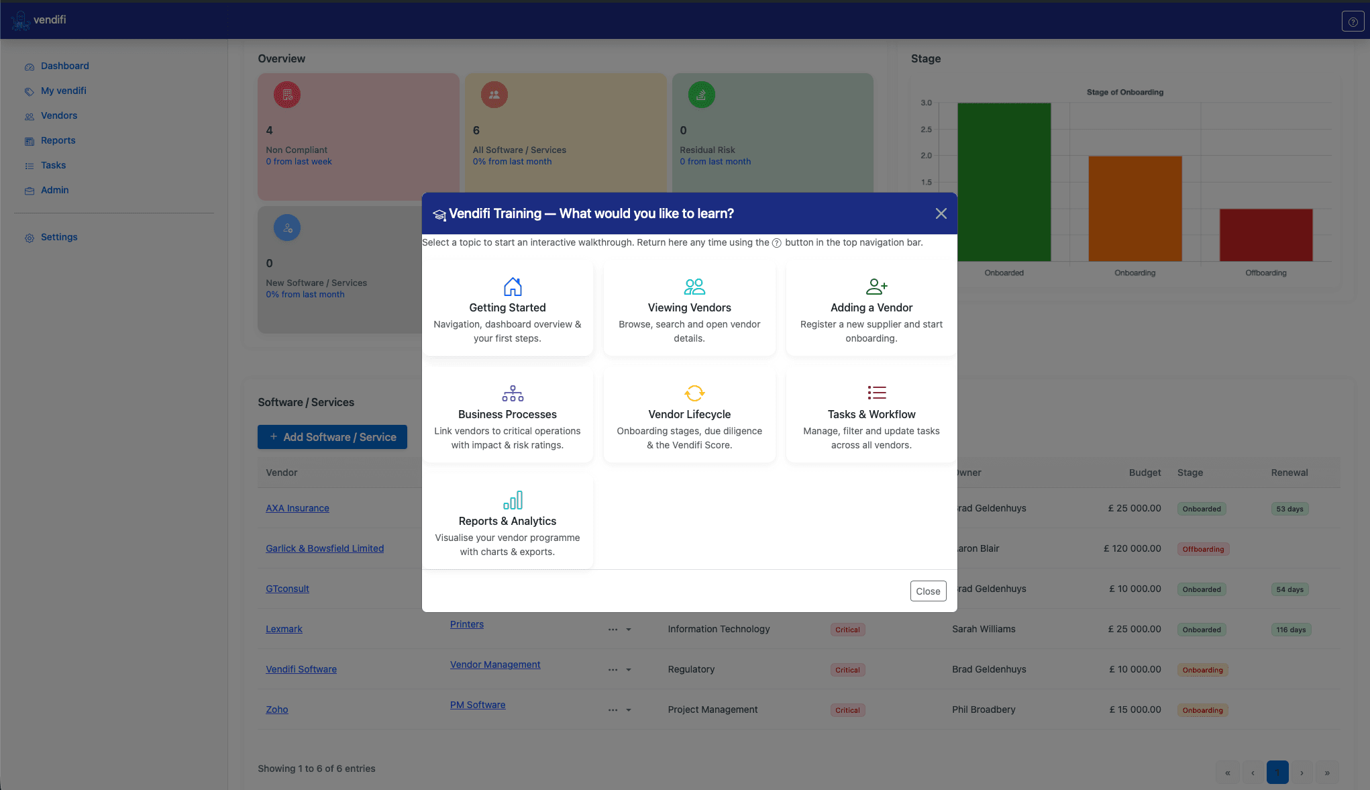Viewport: 1370px width, 790px height.
Task: Open the AXA Insurance vendor link
Action: [297, 508]
